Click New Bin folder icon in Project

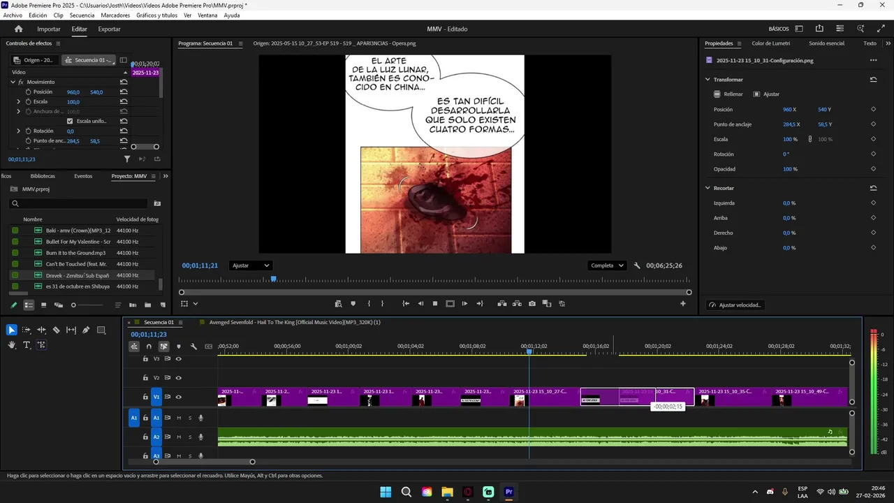(x=147, y=305)
